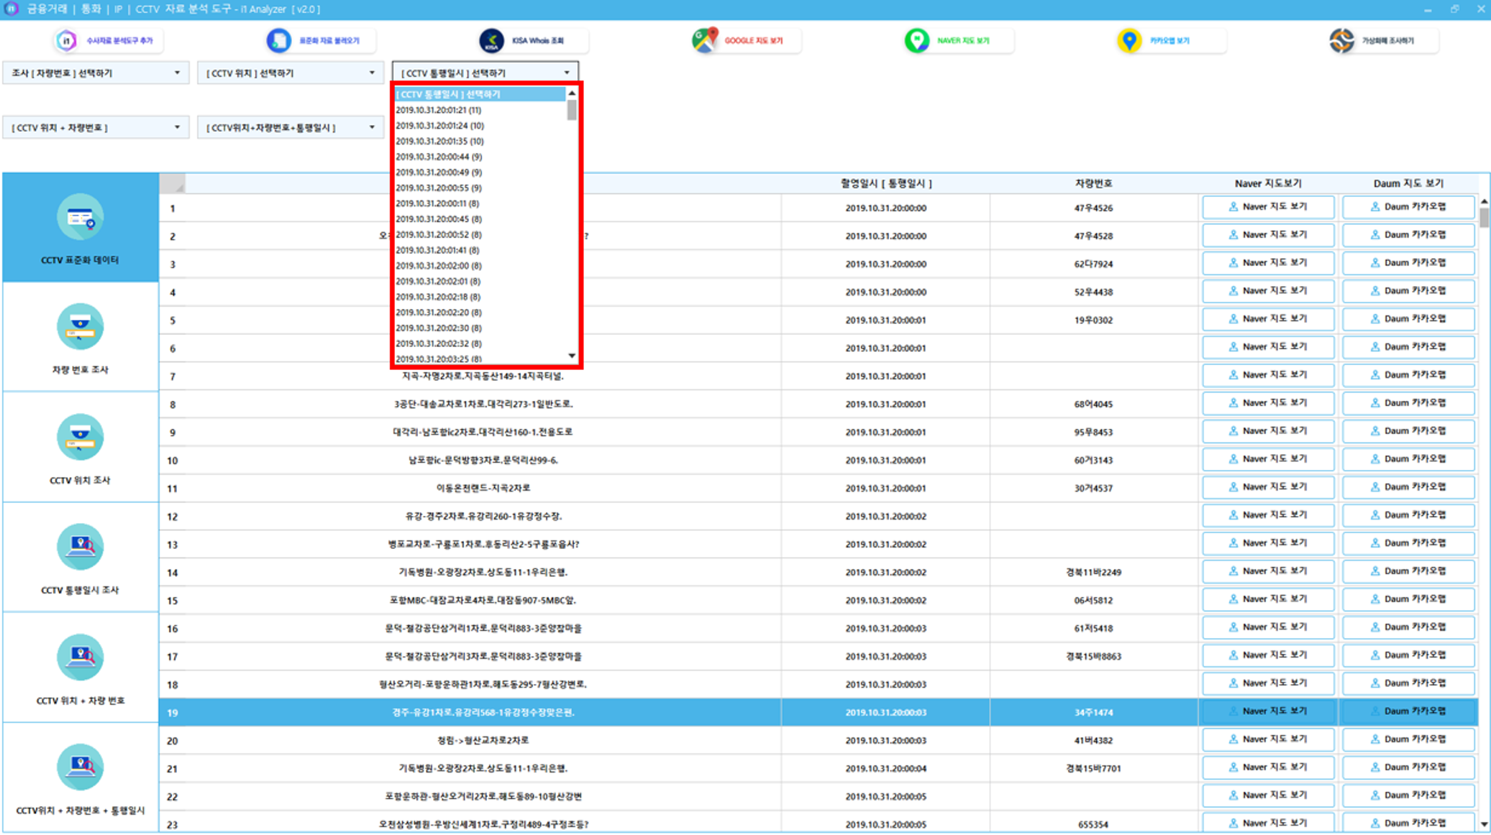Select highlighted [CCTV 통행일시] 선택하기 list entry
Screen dimensions: 1491x835
[x=480, y=94]
